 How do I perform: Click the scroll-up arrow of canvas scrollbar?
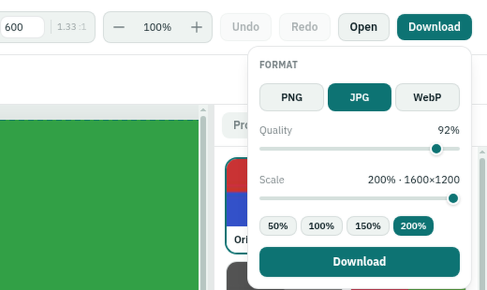point(203,110)
